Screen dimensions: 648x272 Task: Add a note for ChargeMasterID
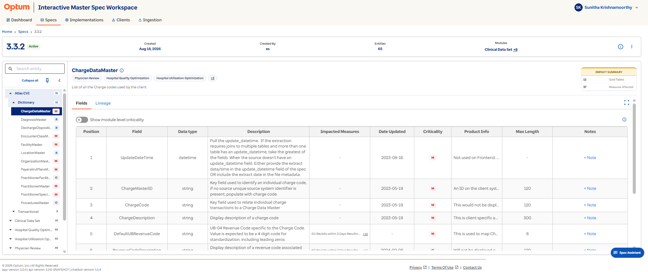(x=590, y=189)
